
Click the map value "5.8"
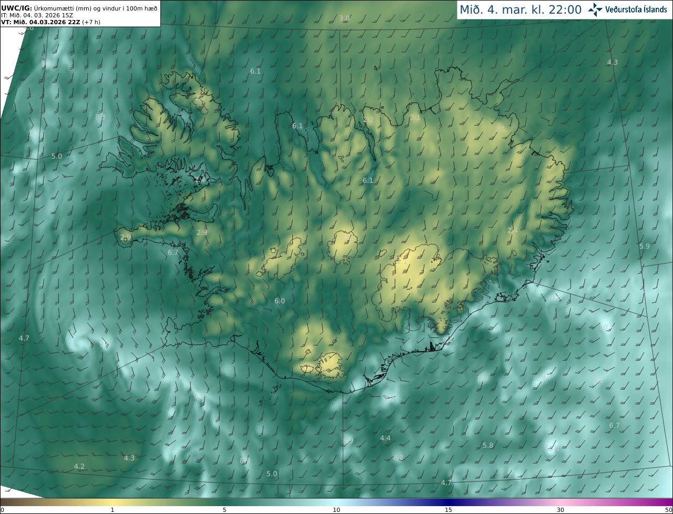coord(488,445)
